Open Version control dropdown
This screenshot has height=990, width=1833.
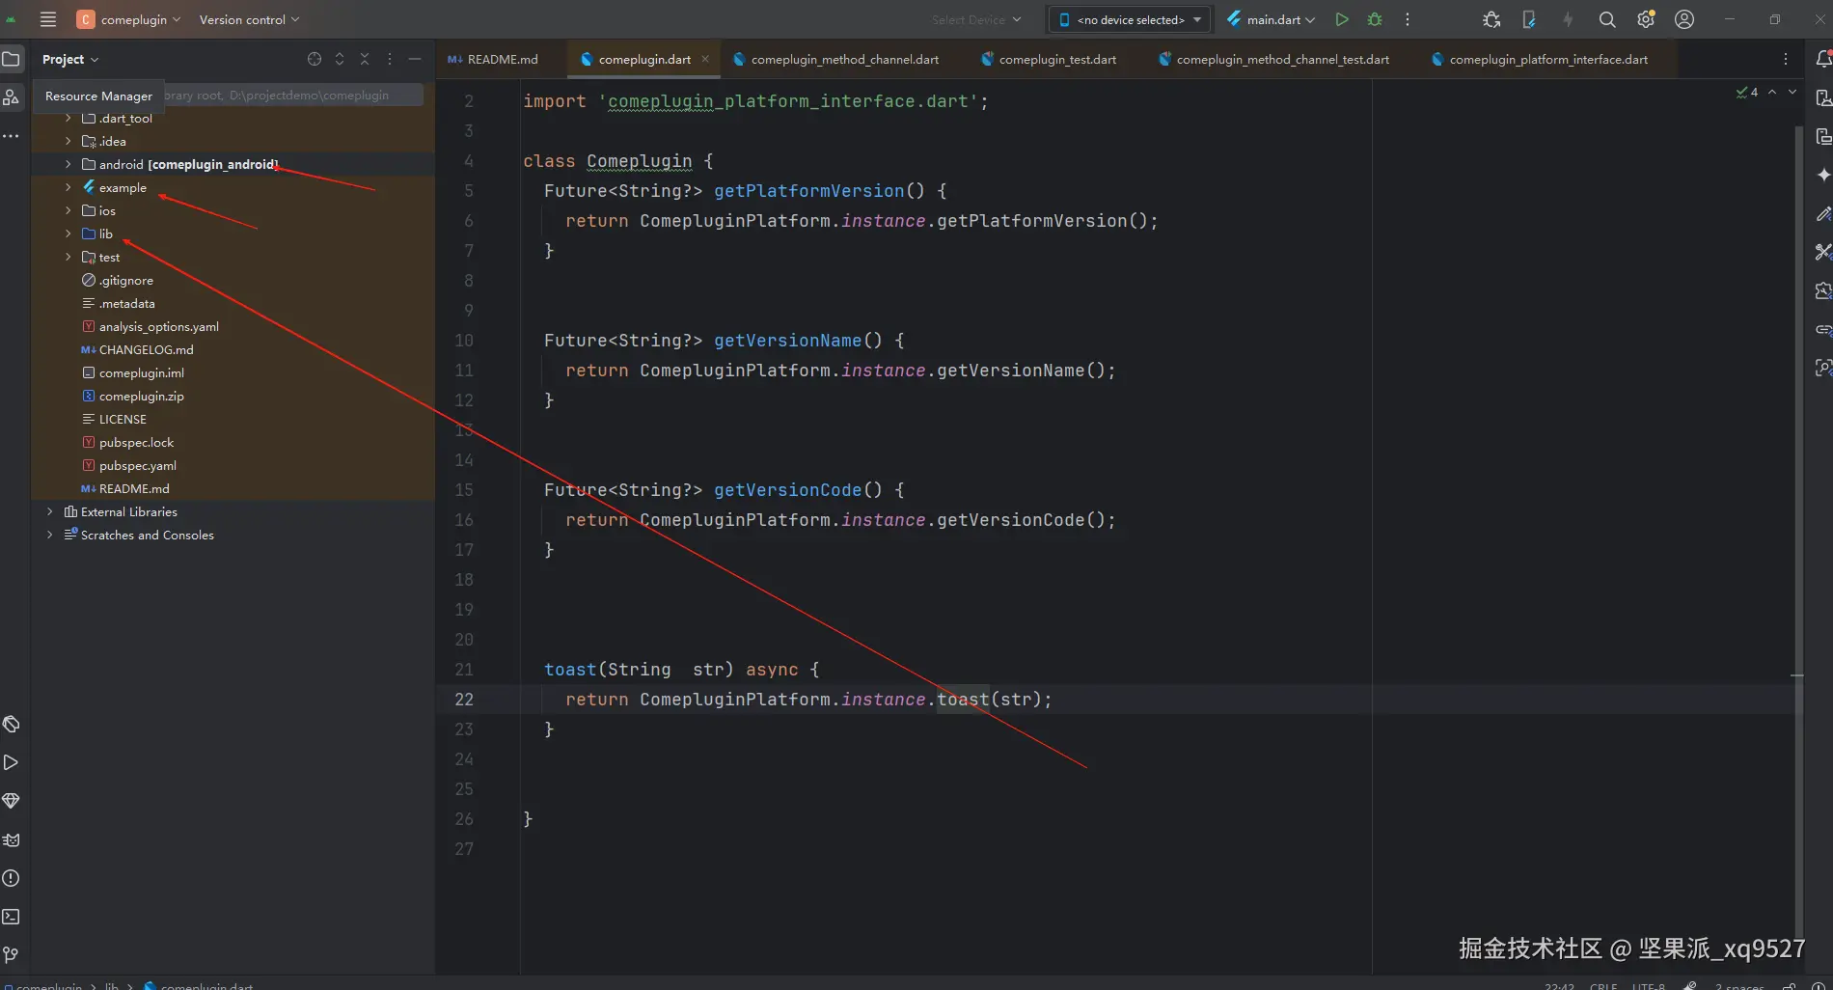pos(249,19)
